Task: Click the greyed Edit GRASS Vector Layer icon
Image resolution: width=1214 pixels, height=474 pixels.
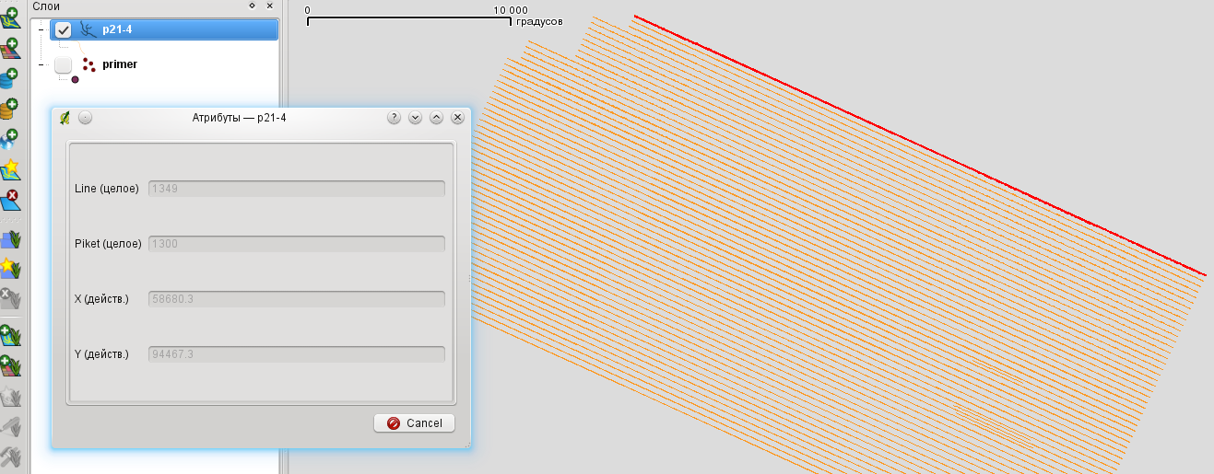Action: click(11, 426)
